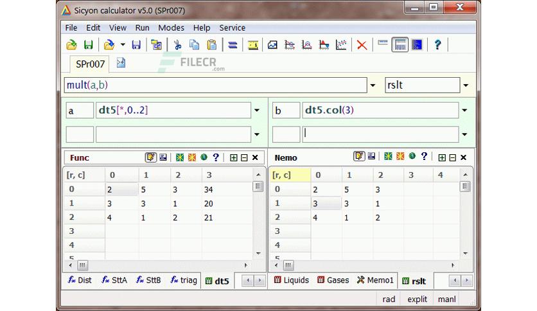Open the Modes menu

[x=171, y=28]
